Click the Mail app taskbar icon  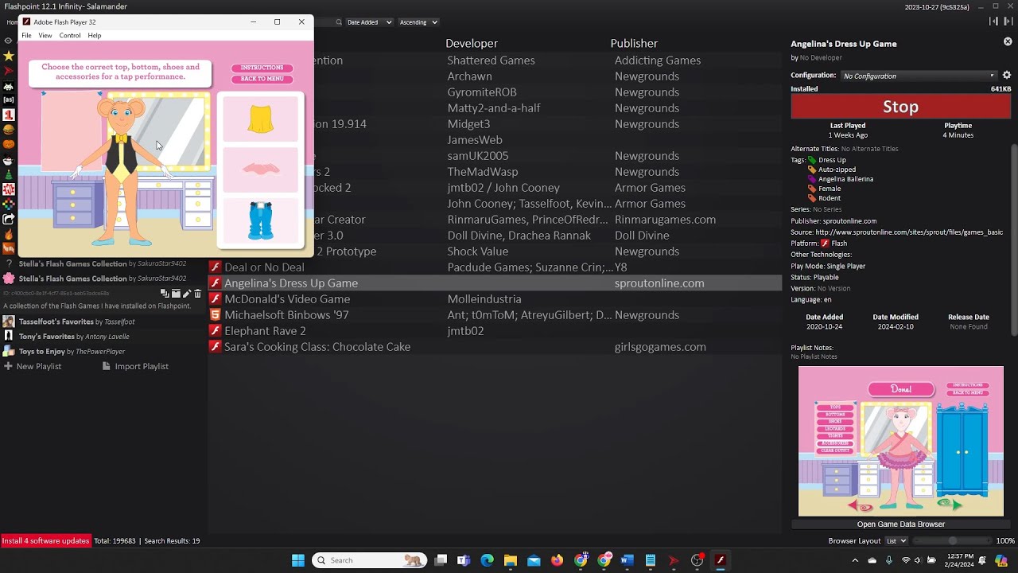534,560
